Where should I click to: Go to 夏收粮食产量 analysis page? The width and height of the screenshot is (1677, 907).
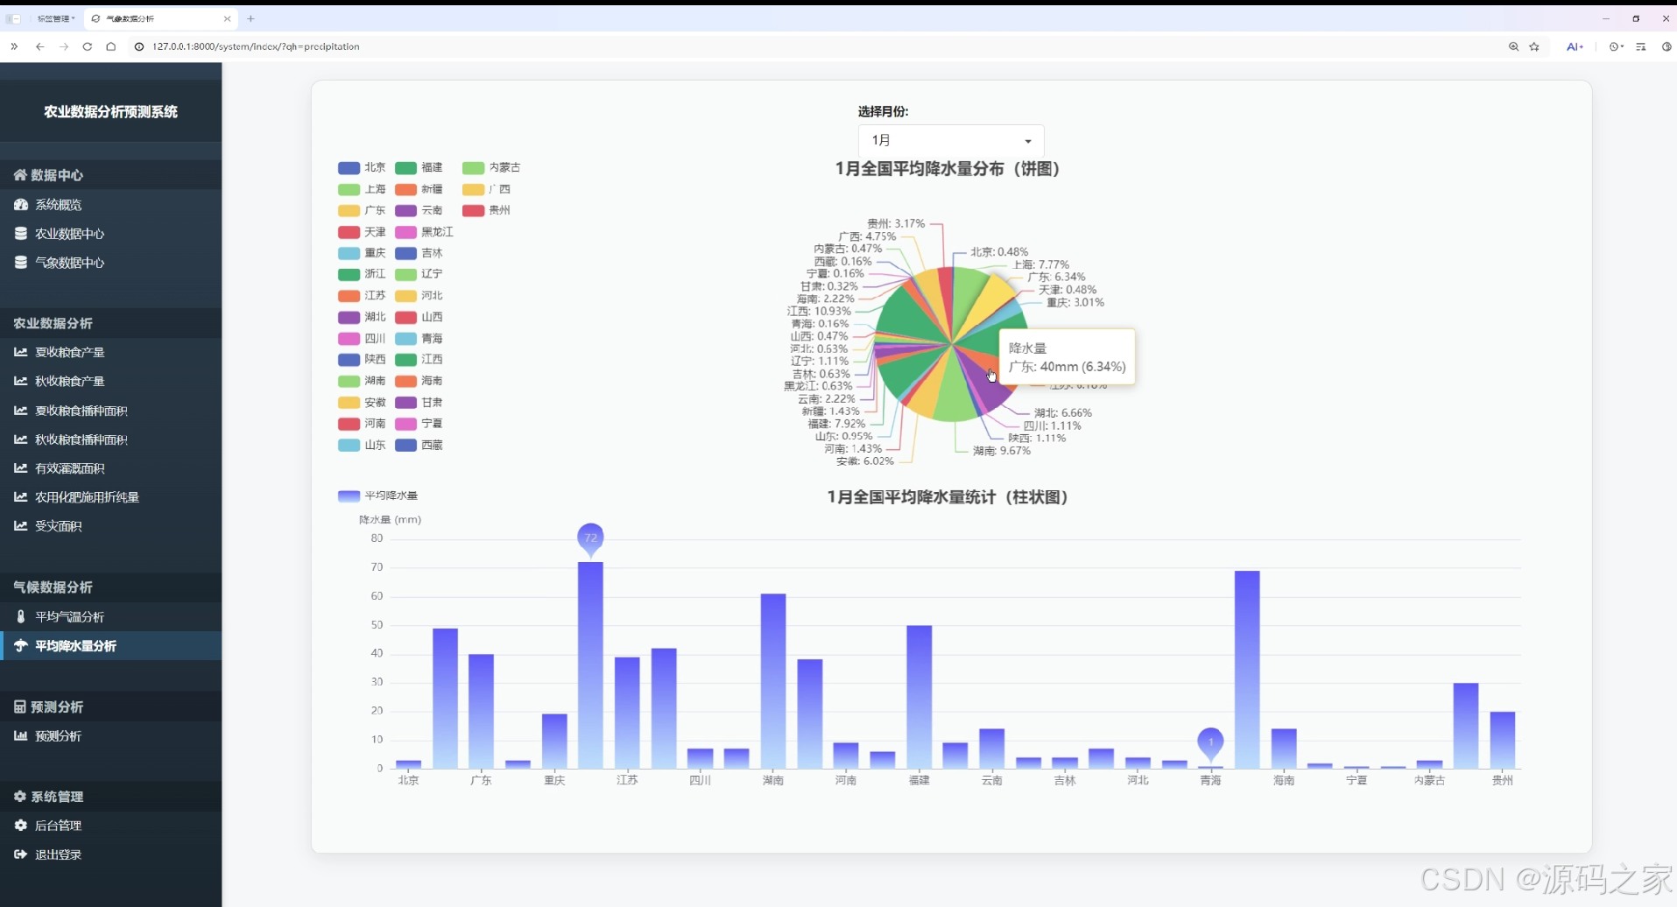[x=69, y=352]
